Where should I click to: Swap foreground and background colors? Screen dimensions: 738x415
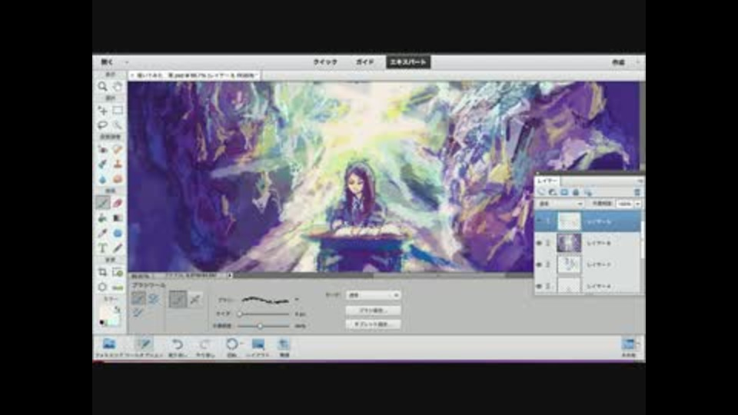(x=117, y=309)
